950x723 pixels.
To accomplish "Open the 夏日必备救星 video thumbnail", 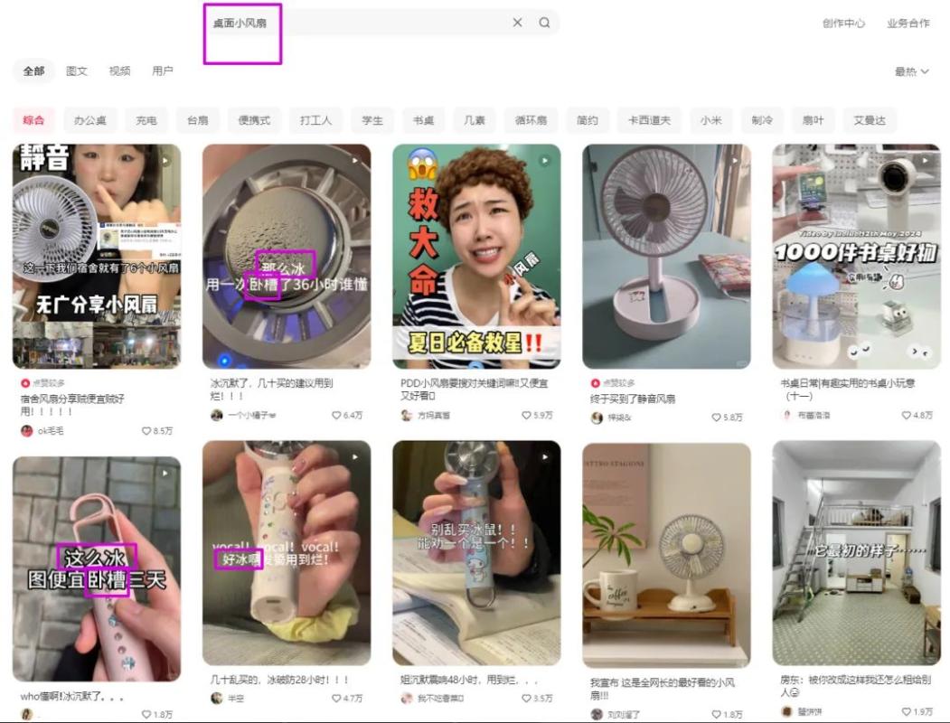I will [477, 256].
